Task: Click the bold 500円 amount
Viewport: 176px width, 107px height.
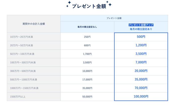Action: click(x=141, y=37)
